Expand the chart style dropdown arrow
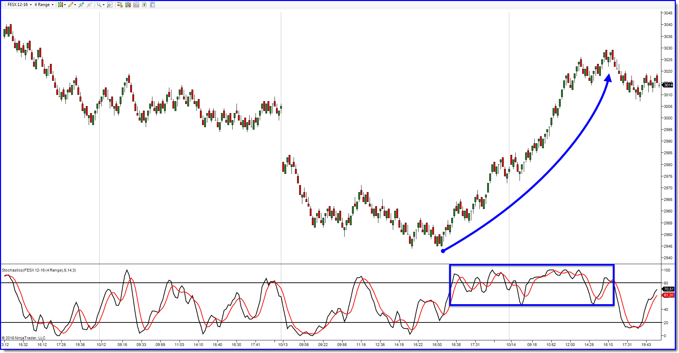The image size is (679, 353). coord(65,5)
